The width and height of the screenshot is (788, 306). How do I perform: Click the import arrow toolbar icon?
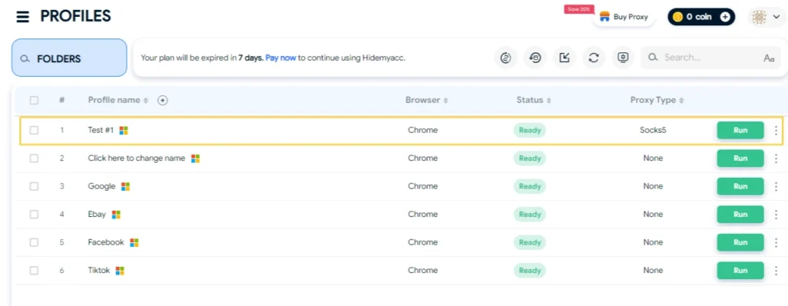[x=564, y=58]
